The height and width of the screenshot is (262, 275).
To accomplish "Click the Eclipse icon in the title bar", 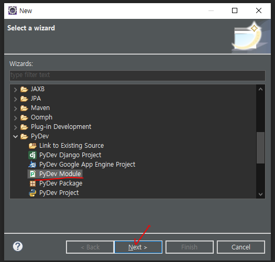I will (x=13, y=10).
